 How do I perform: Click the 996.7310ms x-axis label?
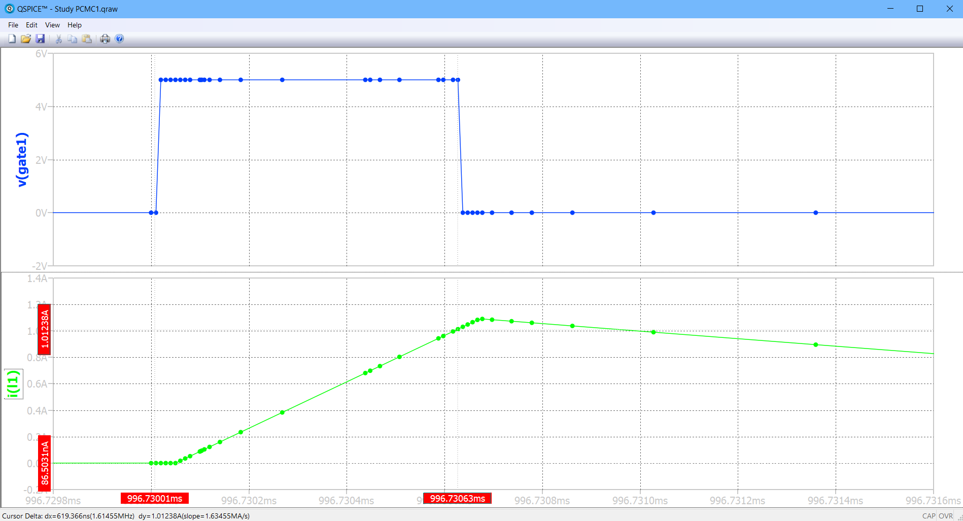coord(640,501)
